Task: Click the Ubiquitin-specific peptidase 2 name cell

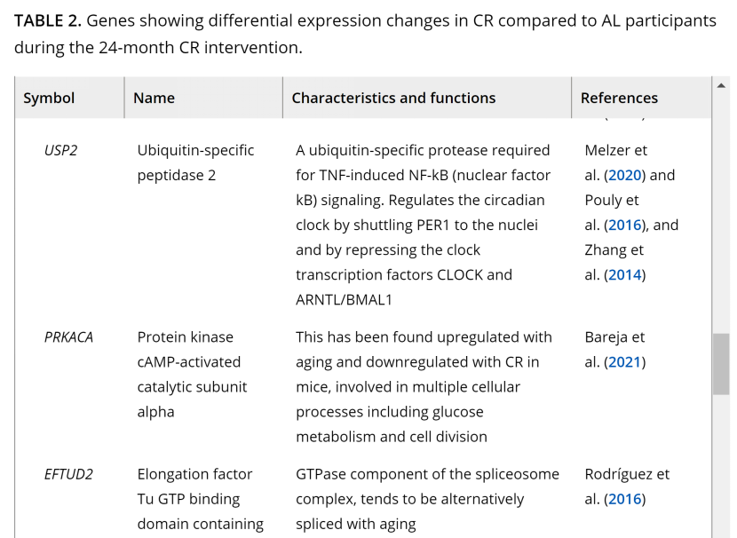Action: click(x=195, y=163)
